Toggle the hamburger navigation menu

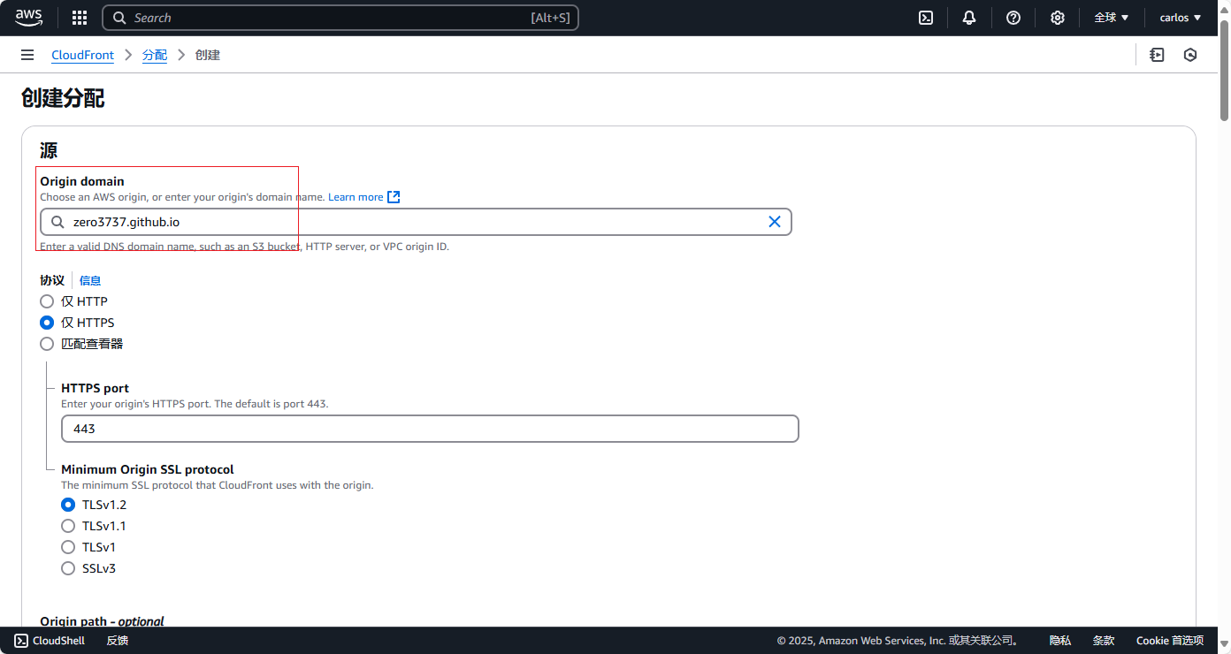click(x=27, y=55)
